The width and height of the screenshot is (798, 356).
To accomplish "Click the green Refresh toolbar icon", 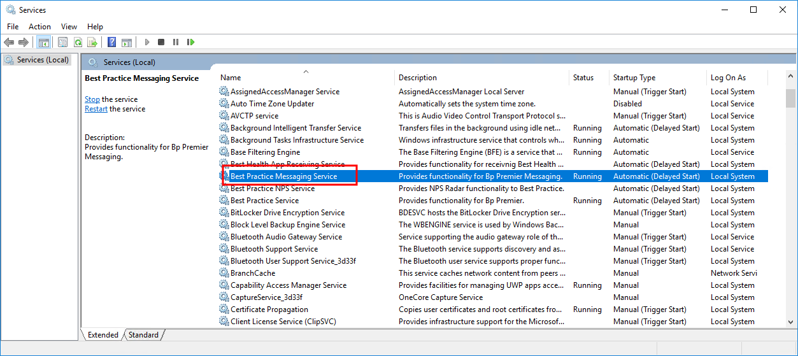I will pyautogui.click(x=78, y=43).
